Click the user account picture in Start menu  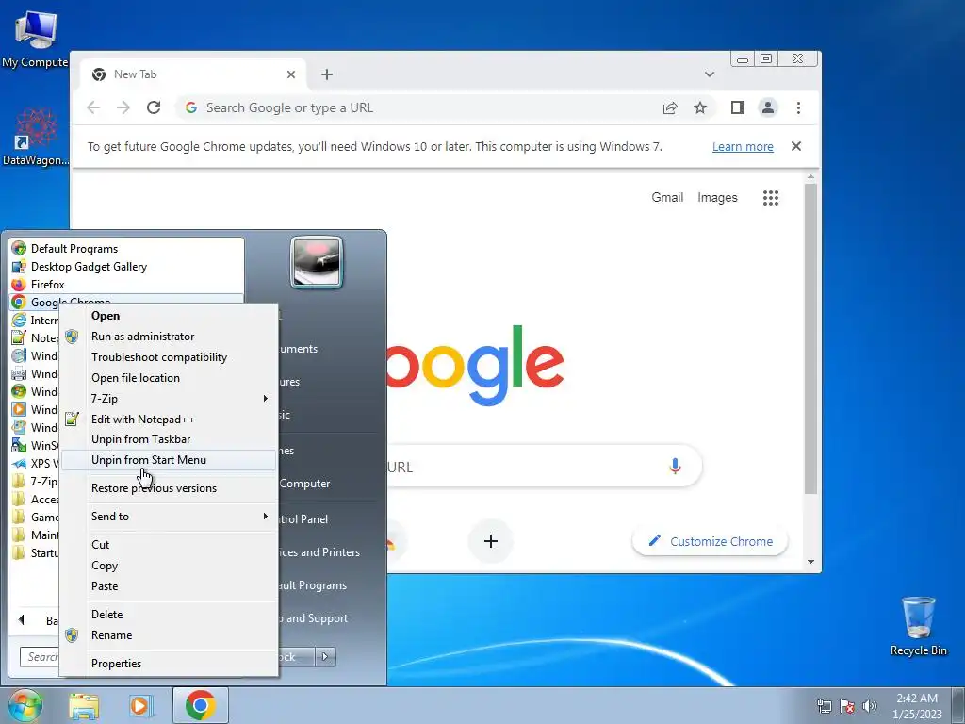coord(317,262)
